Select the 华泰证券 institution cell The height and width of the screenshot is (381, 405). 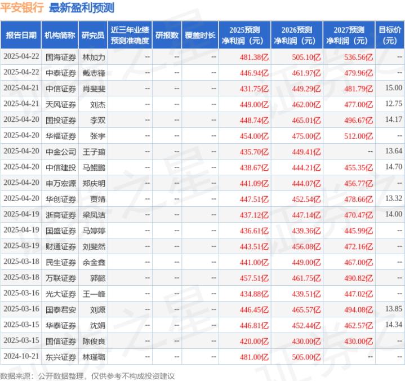61,325
